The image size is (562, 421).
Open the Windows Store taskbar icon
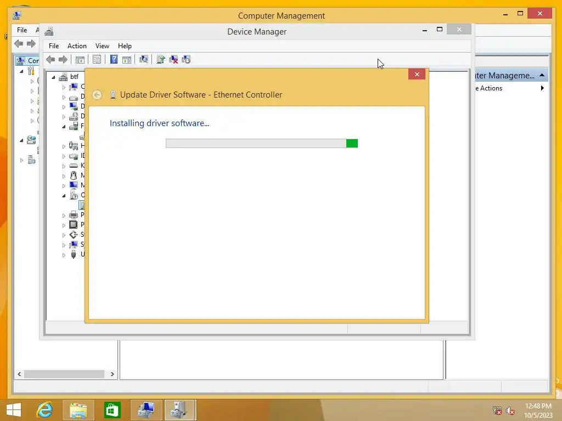112,410
